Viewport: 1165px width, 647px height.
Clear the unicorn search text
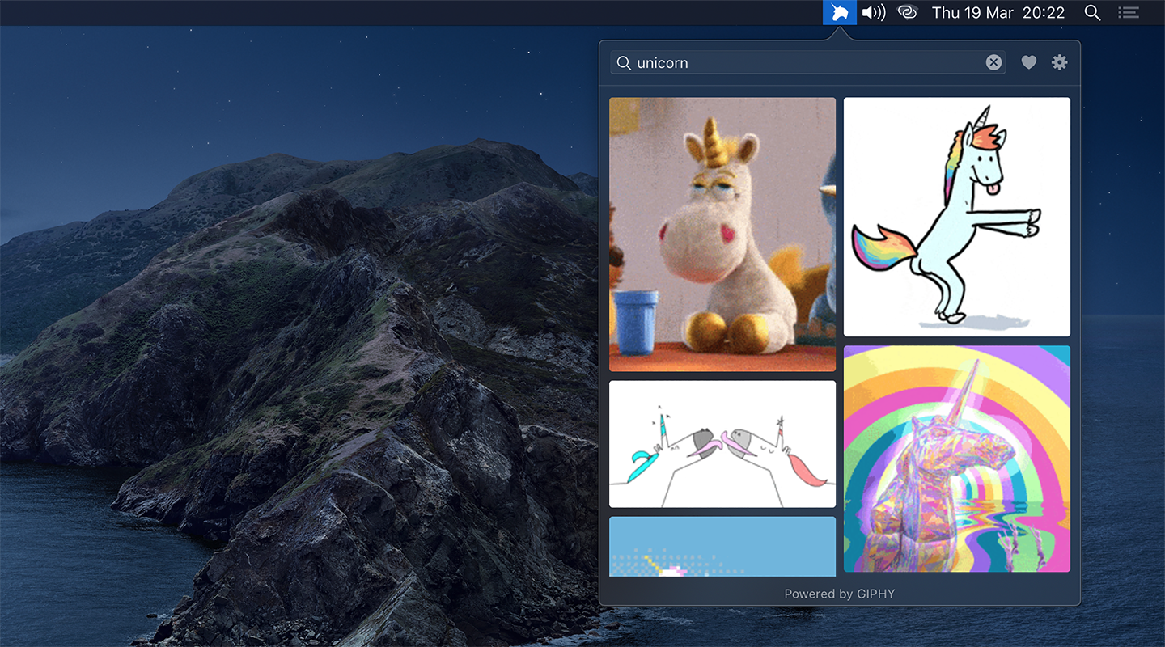click(993, 62)
